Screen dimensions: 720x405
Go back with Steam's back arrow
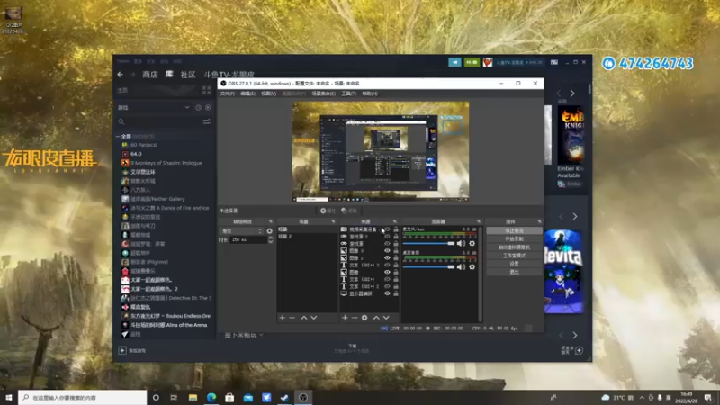click(x=121, y=75)
